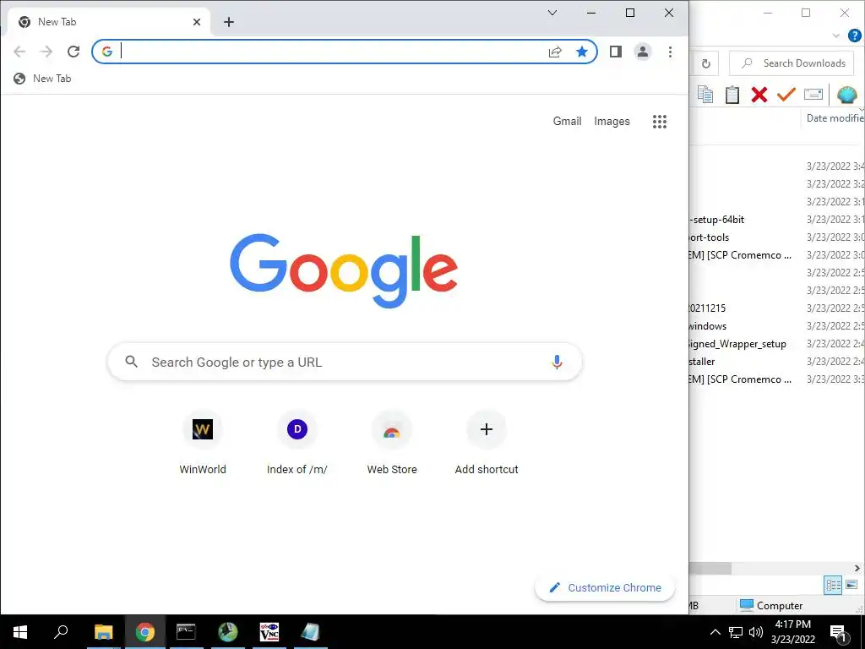
Task: Open Command Prompt from taskbar
Action: click(186, 632)
